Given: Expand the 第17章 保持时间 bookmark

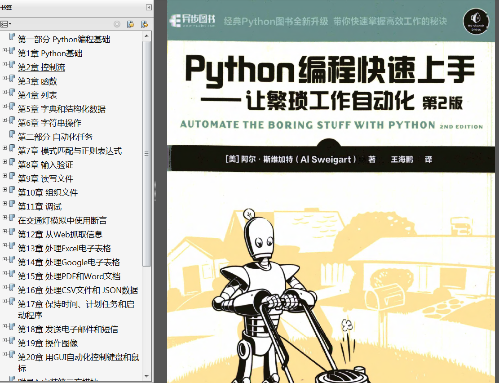Looking at the screenshot, I should [x=4, y=301].
